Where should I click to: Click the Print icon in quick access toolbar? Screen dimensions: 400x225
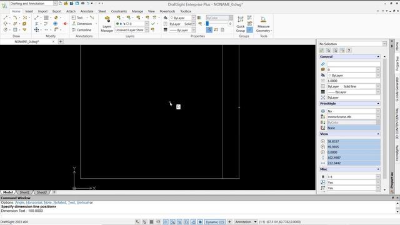pos(82,3)
